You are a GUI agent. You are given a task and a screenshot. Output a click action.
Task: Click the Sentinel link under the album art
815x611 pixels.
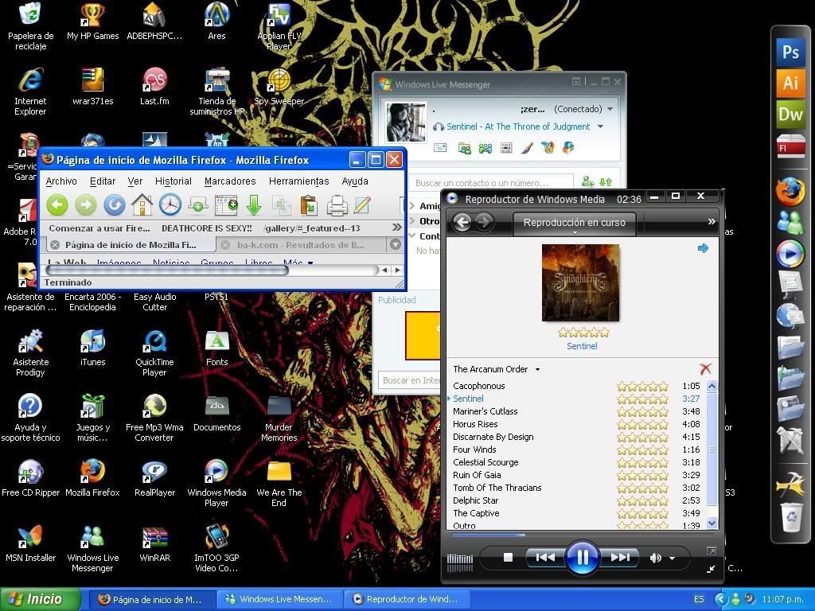pos(582,346)
